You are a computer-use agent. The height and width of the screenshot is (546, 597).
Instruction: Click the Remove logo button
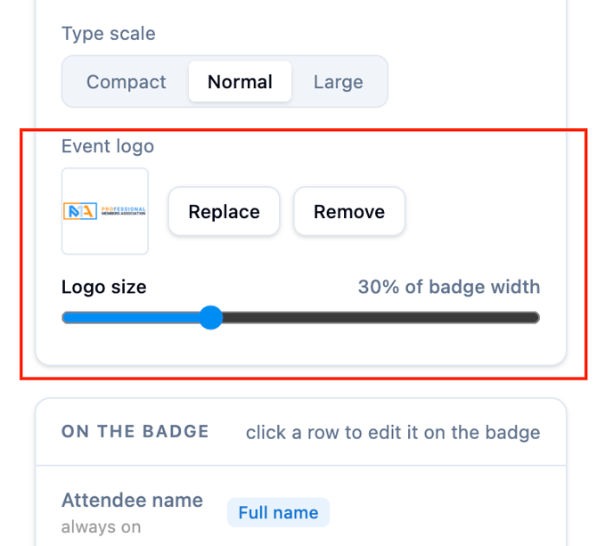coord(349,212)
